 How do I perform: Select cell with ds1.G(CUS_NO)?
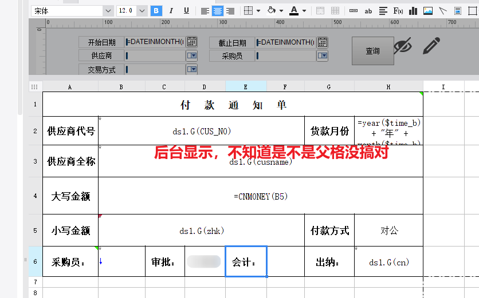point(201,131)
